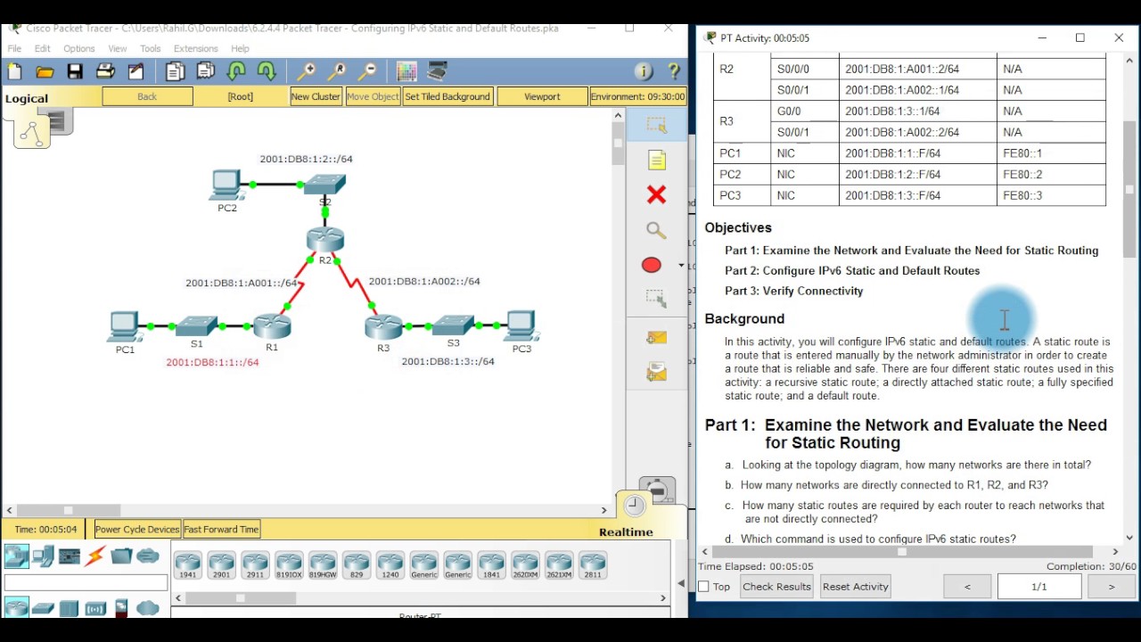Open the Options menu

(x=78, y=48)
